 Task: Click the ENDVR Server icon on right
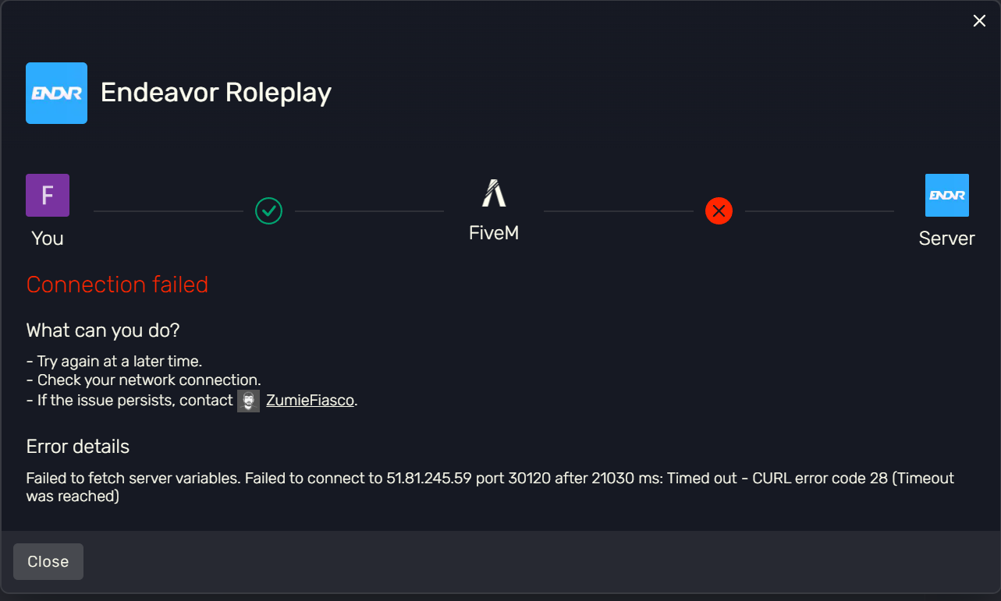[946, 195]
